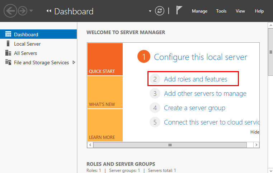Screen dimensions: 273x173
Task: Click the vertical scrollbar up arrow
Action: 270,25
